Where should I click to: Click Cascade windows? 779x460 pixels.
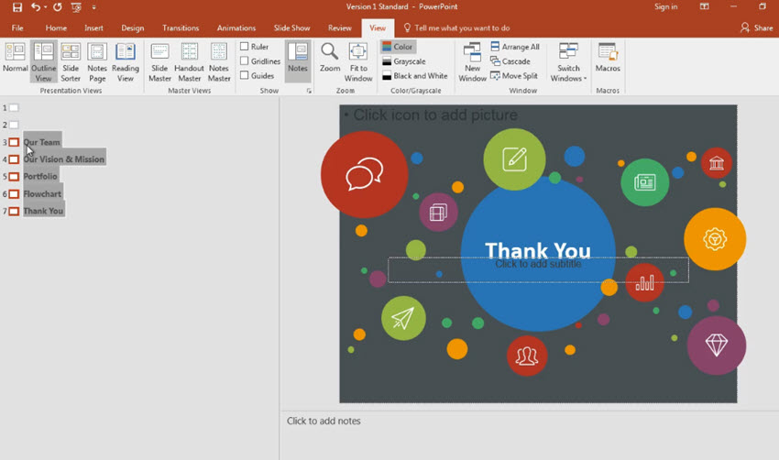click(510, 61)
